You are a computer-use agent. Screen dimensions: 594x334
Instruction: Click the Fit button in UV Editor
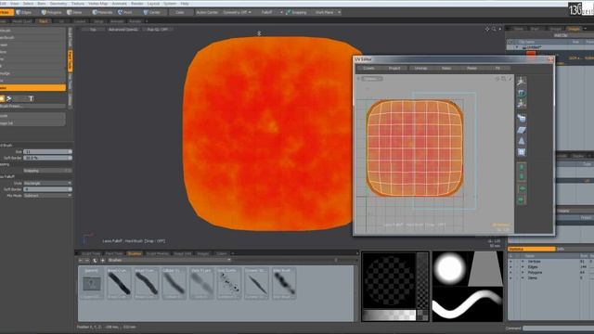(x=497, y=68)
